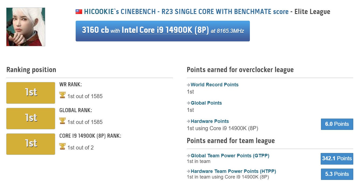Open the Global Points link

click(x=206, y=103)
